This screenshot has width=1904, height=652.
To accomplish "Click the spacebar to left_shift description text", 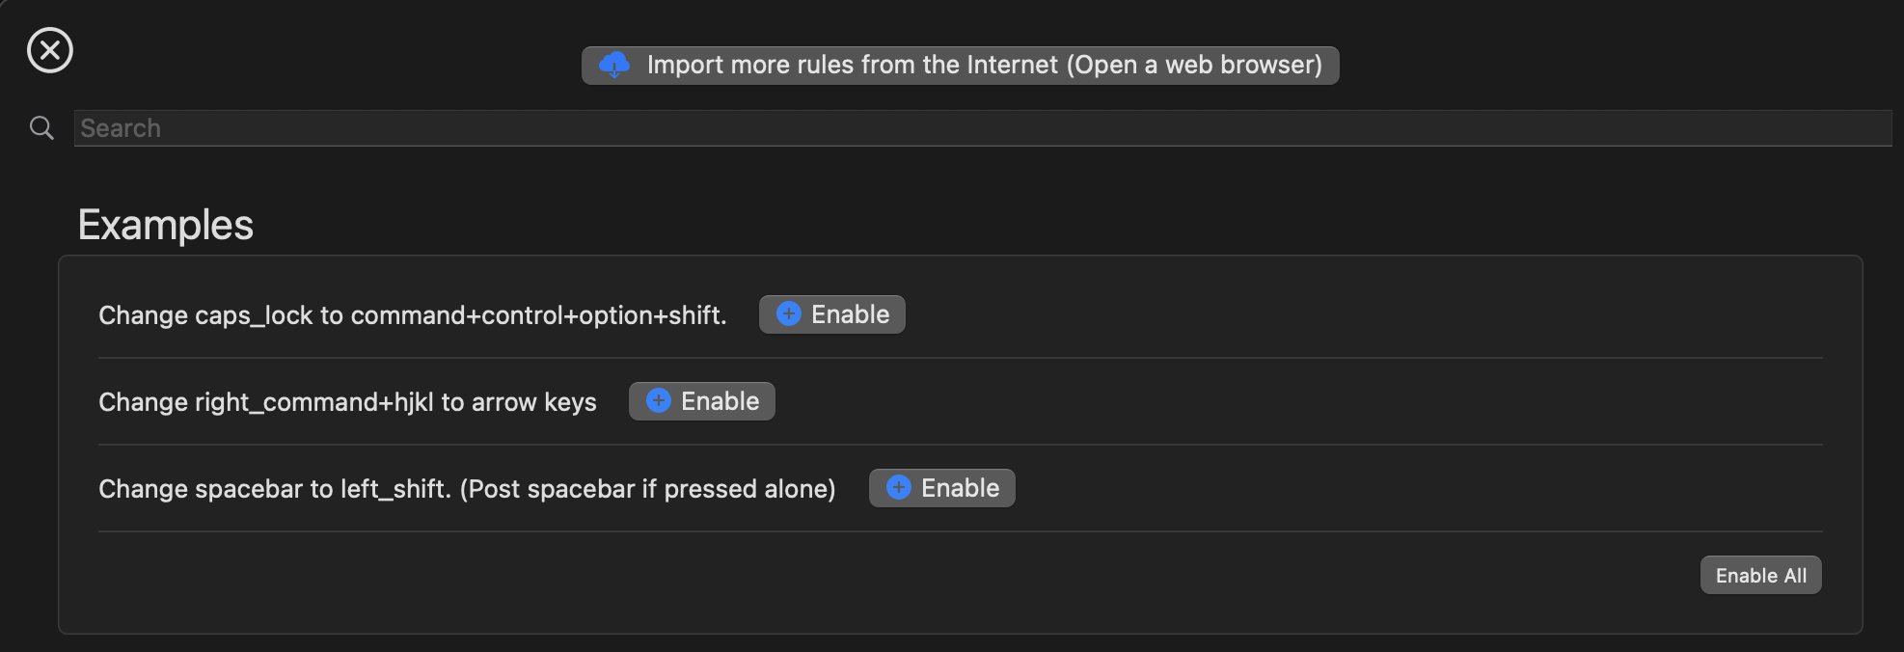I will pyautogui.click(x=467, y=489).
